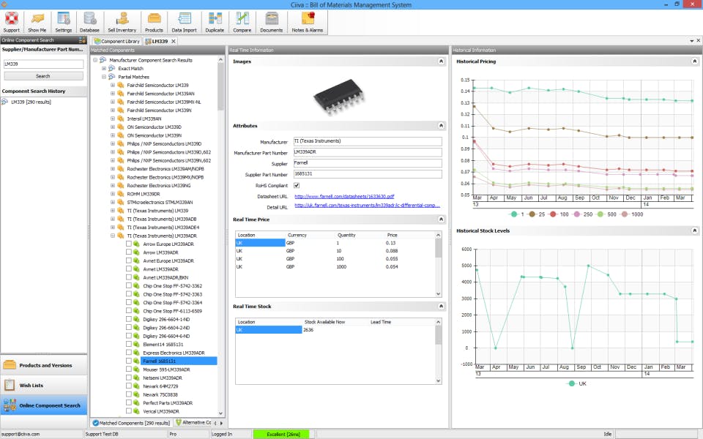Tick the Element14 1685131 checkbox
The image size is (703, 439).
(x=129, y=345)
